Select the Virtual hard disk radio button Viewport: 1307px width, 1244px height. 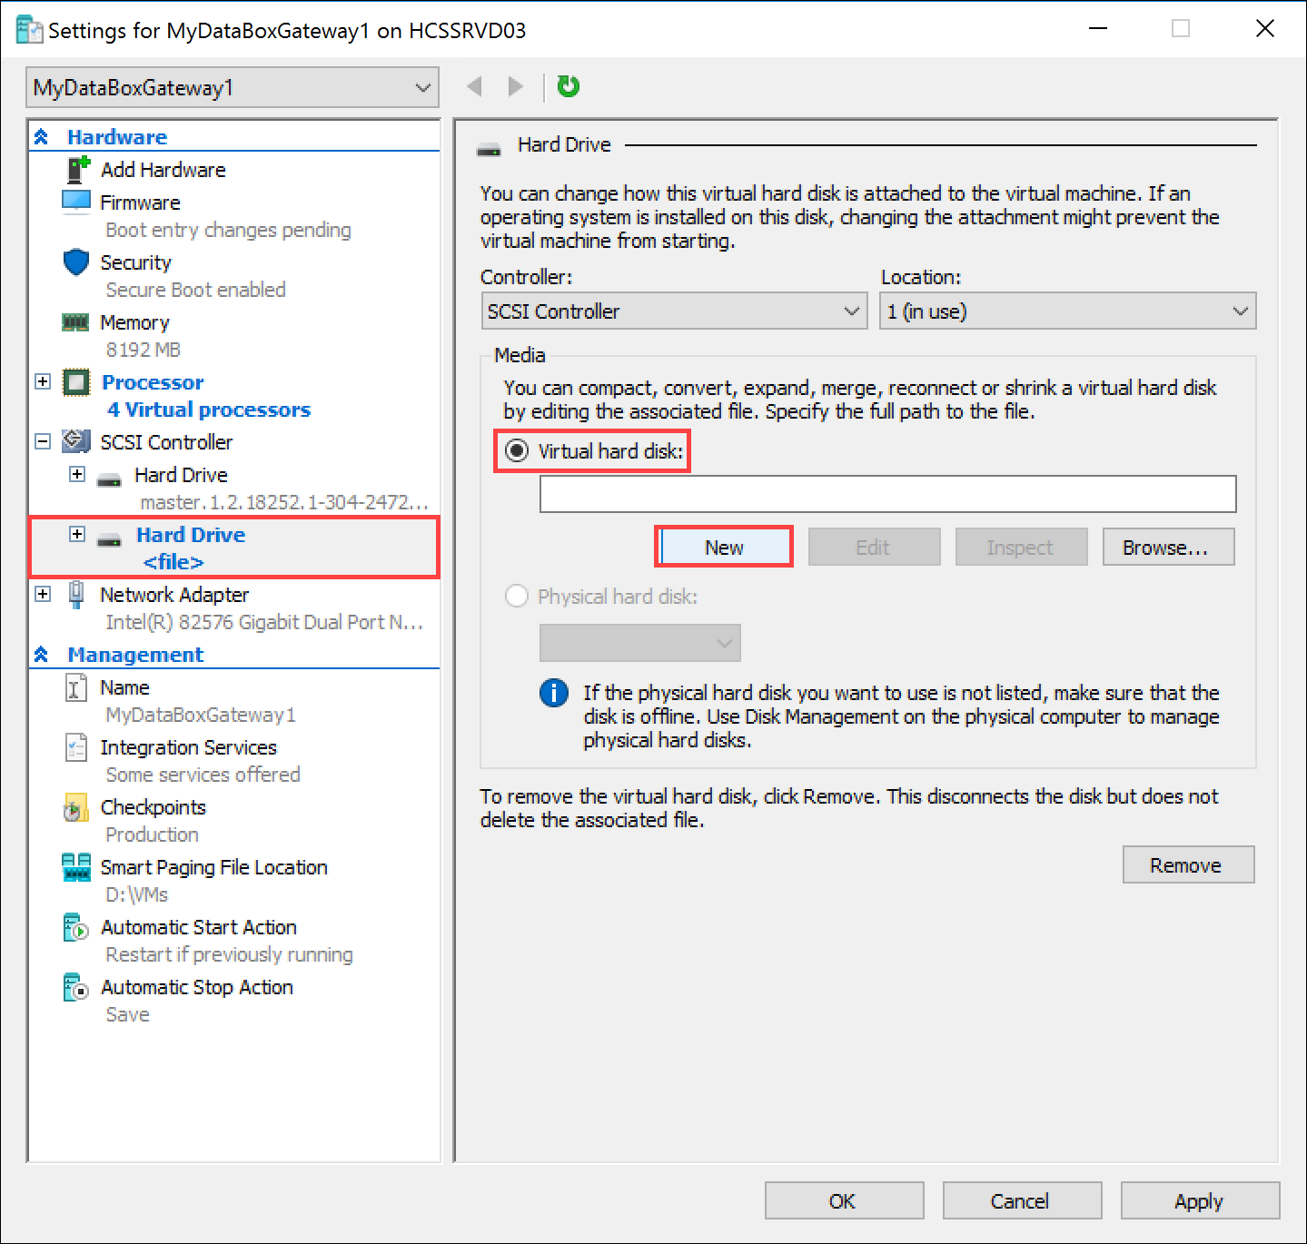tap(517, 450)
